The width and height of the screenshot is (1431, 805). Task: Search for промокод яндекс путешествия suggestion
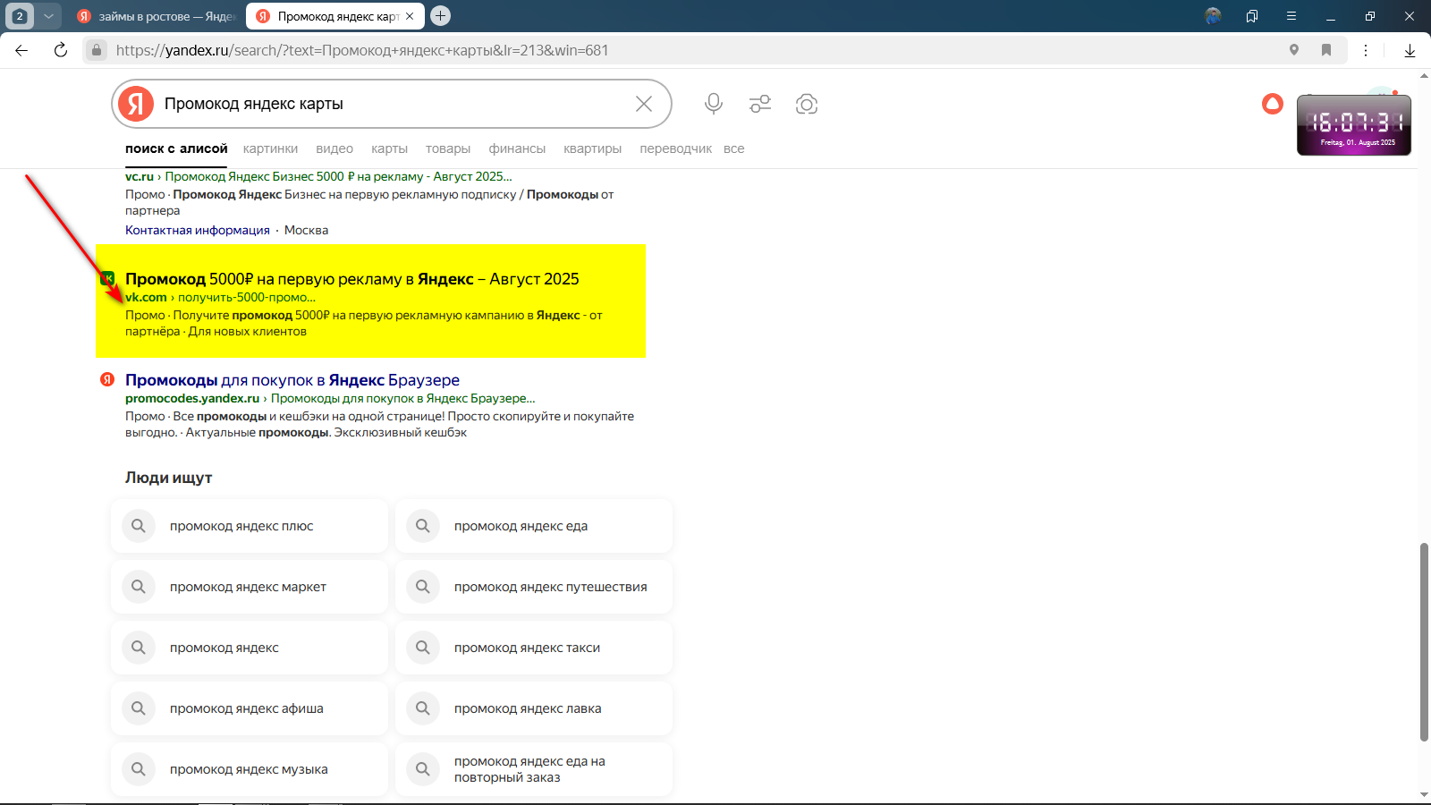(x=534, y=587)
